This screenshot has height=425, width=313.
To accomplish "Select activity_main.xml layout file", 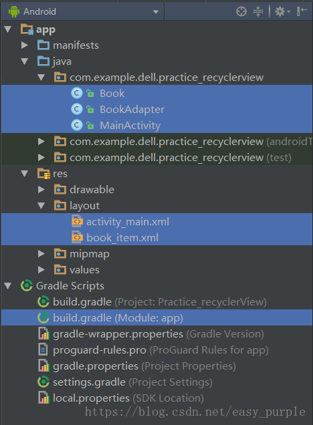I will pos(156,222).
